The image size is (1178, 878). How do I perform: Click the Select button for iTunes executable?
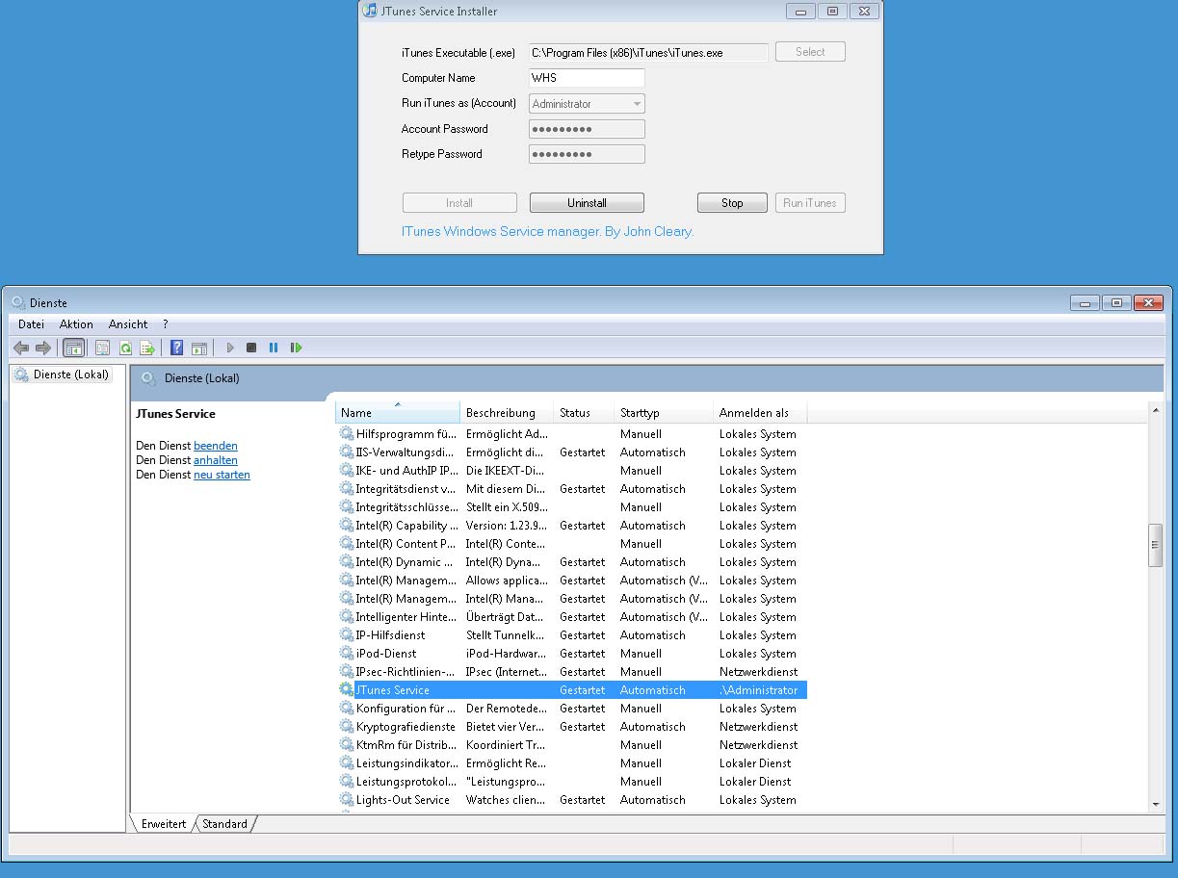[810, 52]
